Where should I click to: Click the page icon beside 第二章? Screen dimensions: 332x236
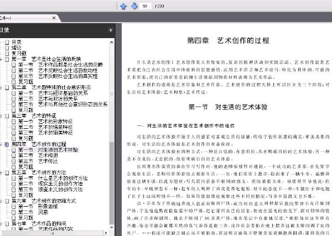[7, 87]
